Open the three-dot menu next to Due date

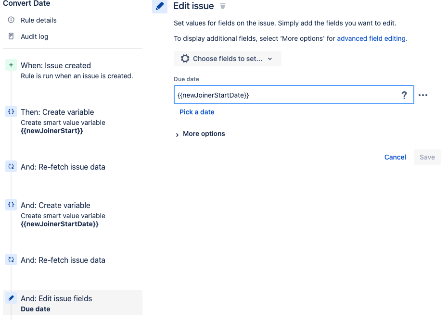click(x=423, y=95)
